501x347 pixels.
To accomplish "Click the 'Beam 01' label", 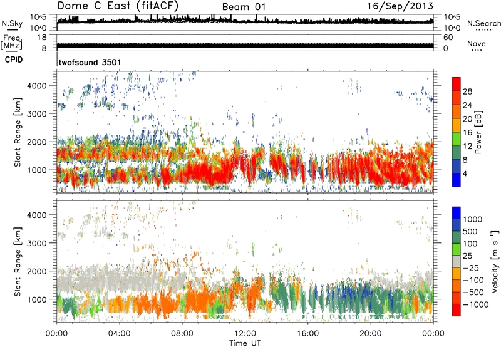I will [x=244, y=7].
